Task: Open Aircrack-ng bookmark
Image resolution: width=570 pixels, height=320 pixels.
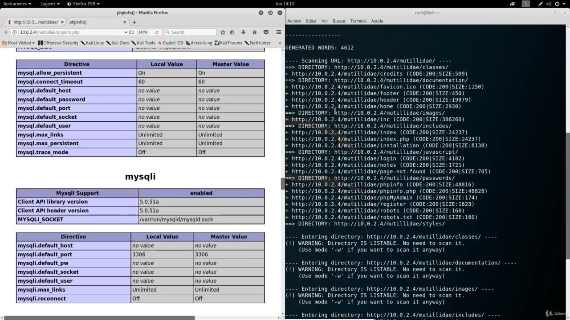Action: pos(199,43)
